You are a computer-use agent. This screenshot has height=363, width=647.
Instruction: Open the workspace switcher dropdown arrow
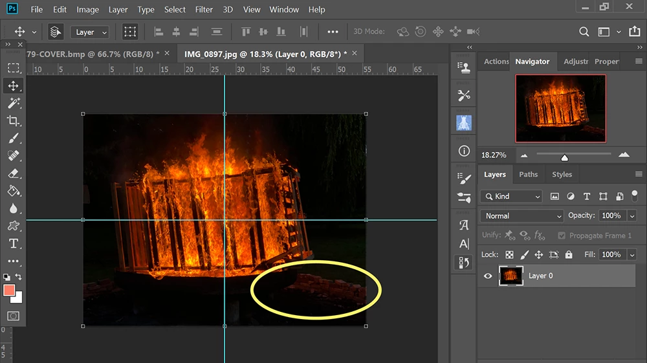click(x=619, y=32)
